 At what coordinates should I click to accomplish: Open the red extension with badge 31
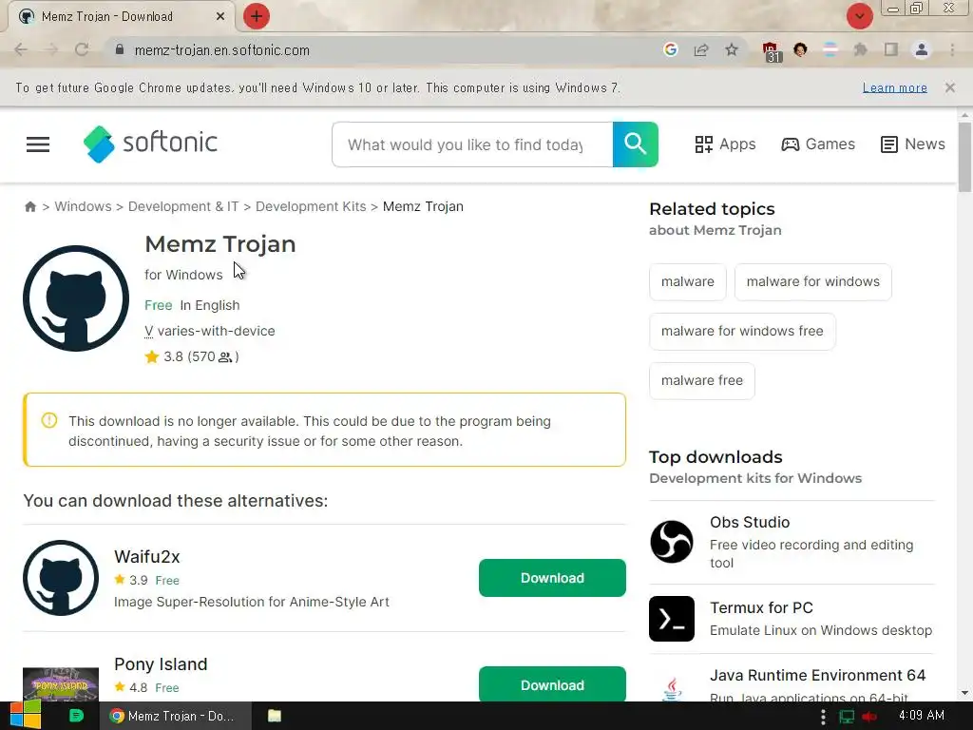coord(770,51)
